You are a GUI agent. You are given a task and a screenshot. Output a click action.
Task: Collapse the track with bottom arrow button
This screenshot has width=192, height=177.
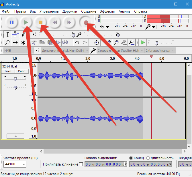click(15, 136)
